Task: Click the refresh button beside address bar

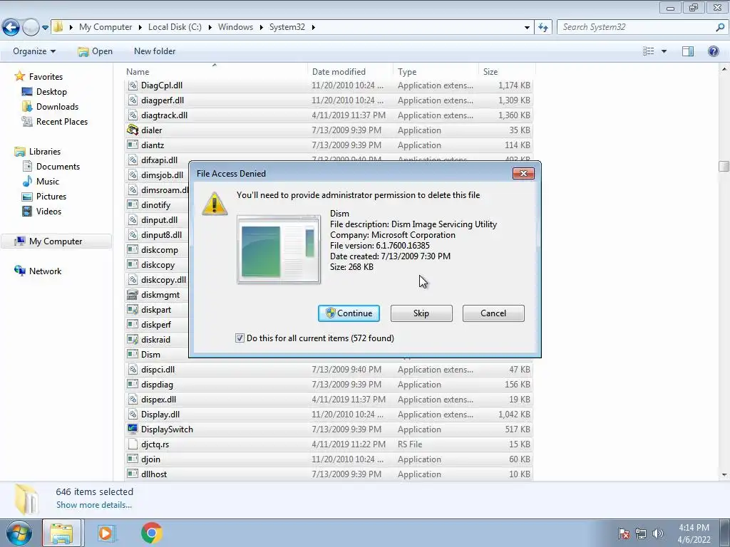Action: click(x=543, y=28)
